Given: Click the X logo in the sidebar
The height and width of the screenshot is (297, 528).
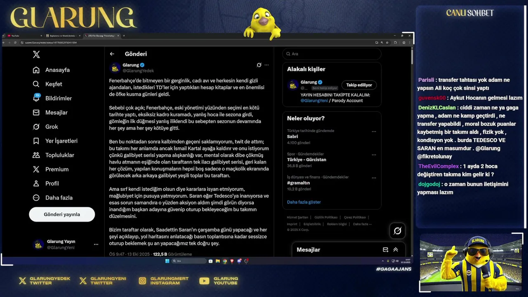Looking at the screenshot, I should 36,54.
